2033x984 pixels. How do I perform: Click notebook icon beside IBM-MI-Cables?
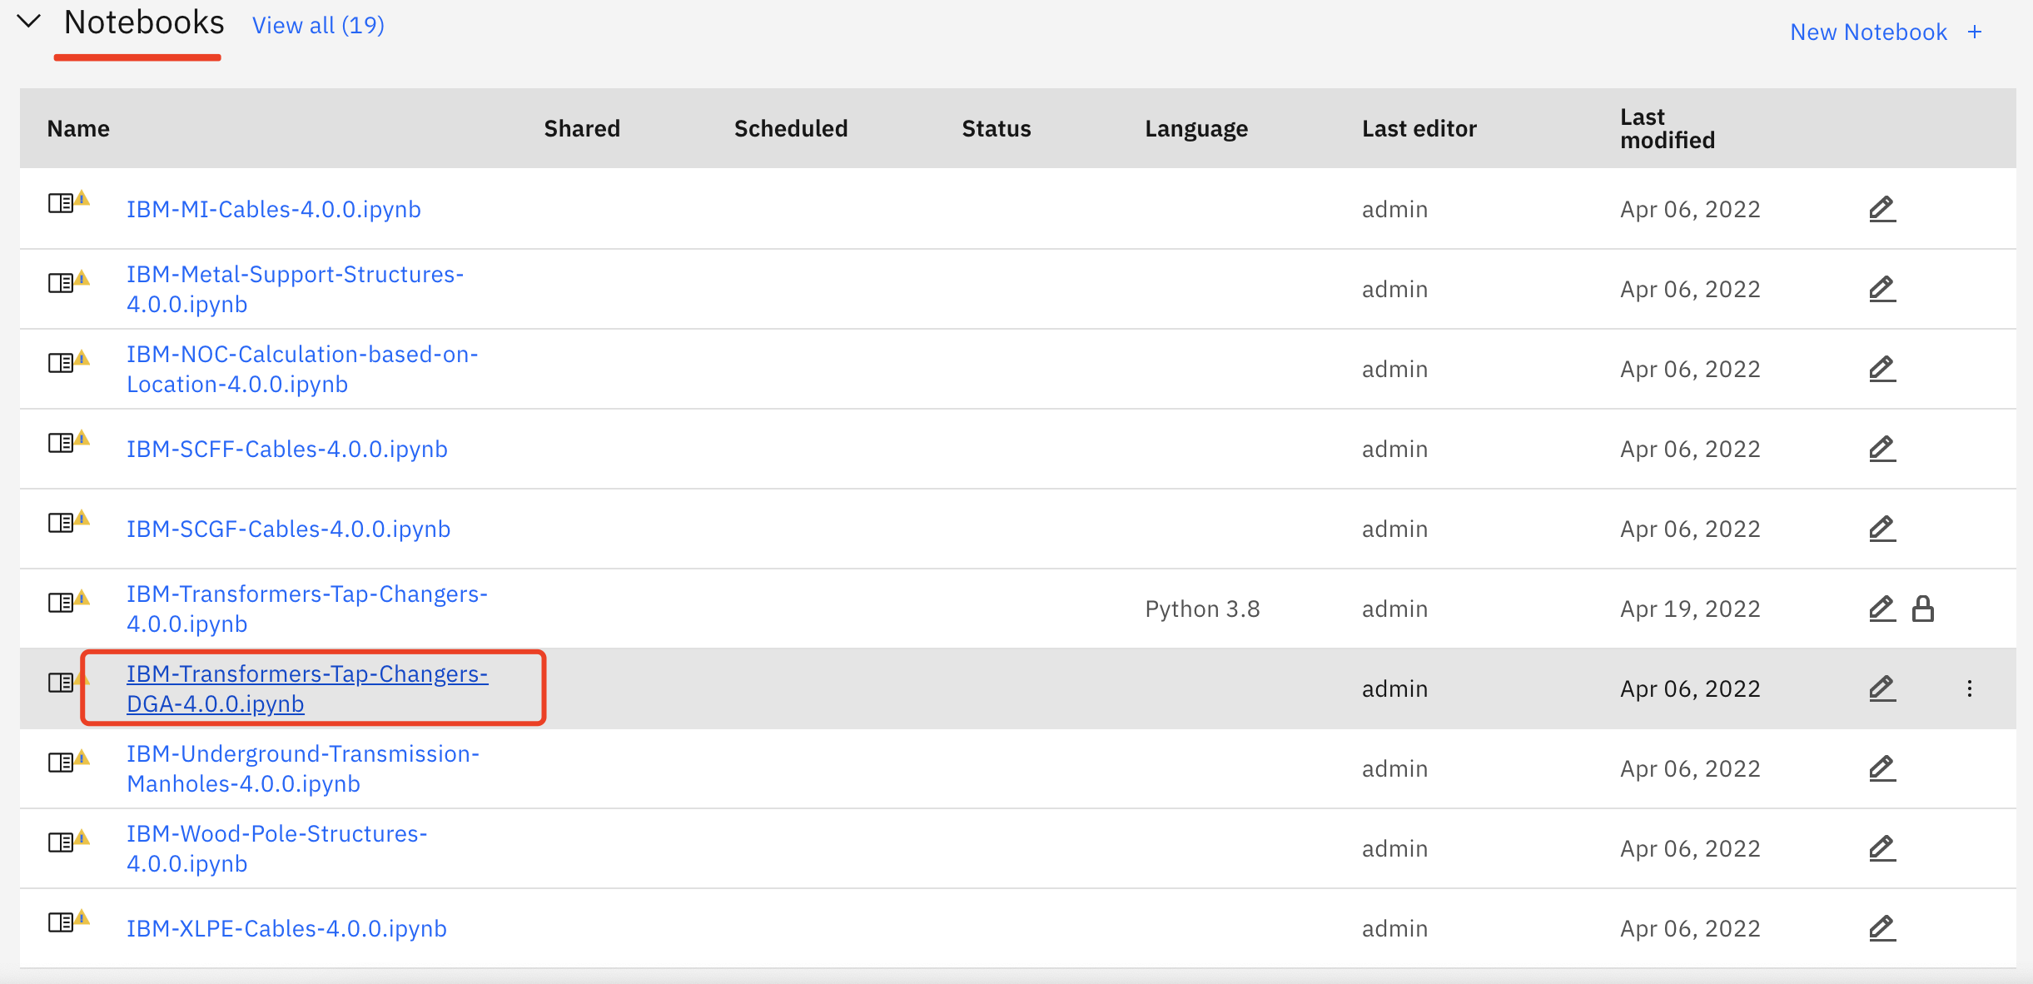(x=62, y=203)
